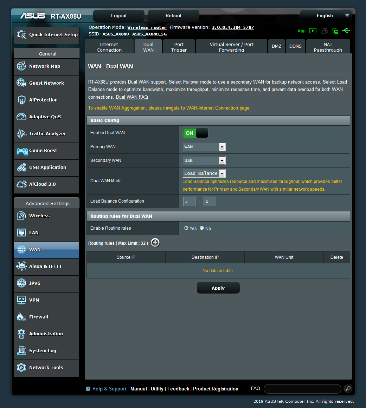Open System Log notepad icon
This screenshot has height=408, width=366.
[21, 350]
